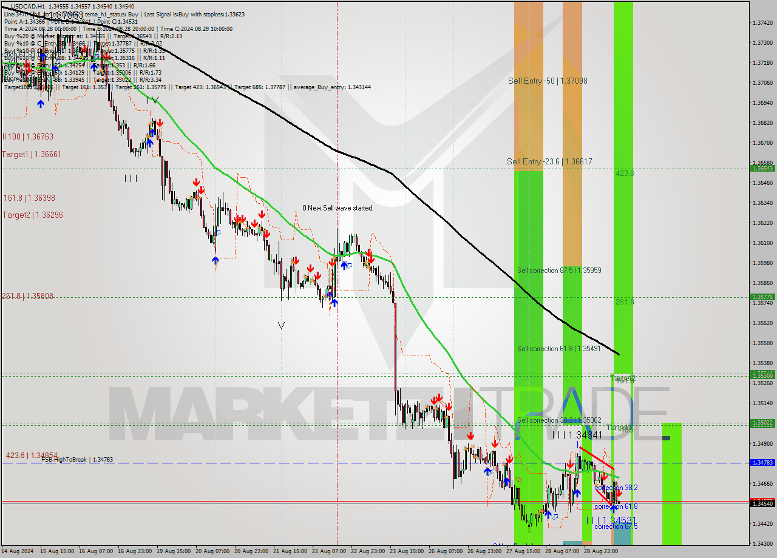Click the 1.36940 price axis value
Viewport: 777px width, 558px height.
(x=762, y=103)
